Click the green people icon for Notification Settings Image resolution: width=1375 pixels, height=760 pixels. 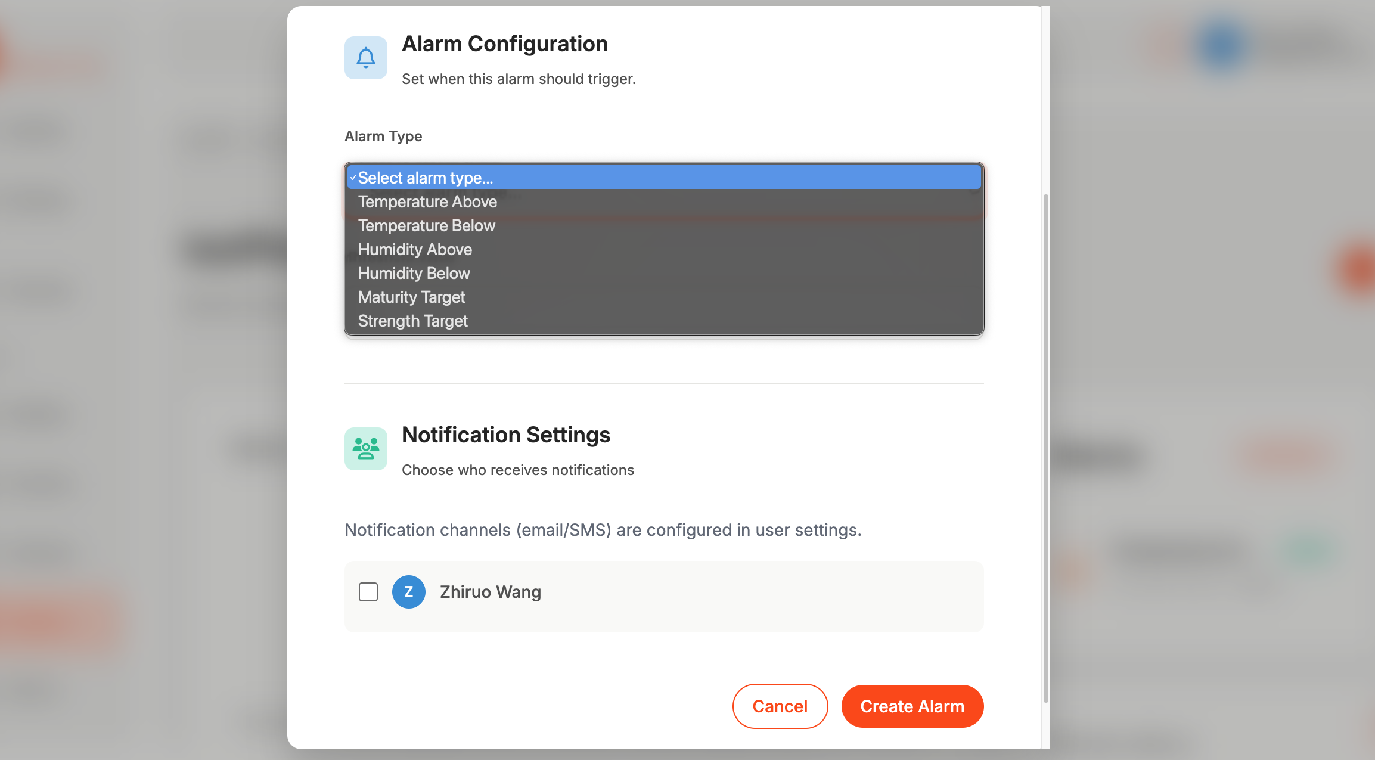click(x=365, y=449)
